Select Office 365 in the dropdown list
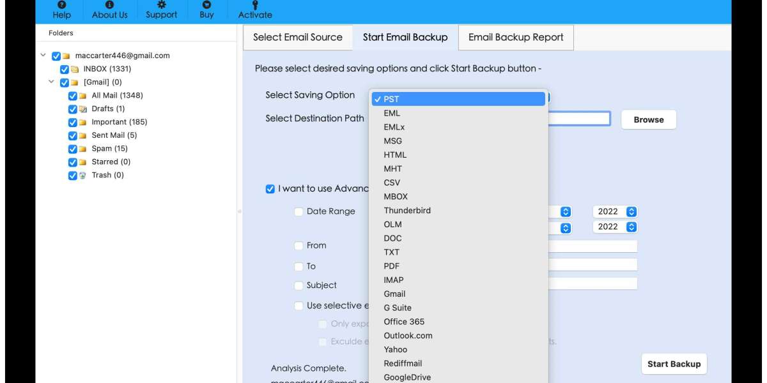The width and height of the screenshot is (767, 383). click(403, 322)
